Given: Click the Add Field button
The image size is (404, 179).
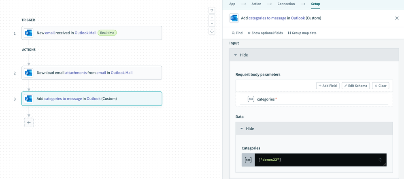Looking at the screenshot, I should [x=327, y=86].
